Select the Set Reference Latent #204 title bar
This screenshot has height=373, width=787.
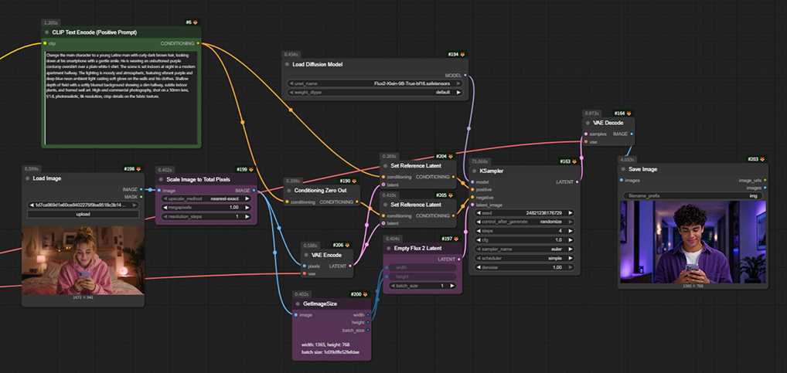coord(418,165)
